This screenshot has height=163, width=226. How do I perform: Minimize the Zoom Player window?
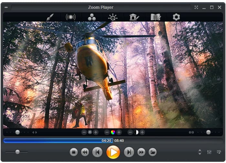pos(204,8)
